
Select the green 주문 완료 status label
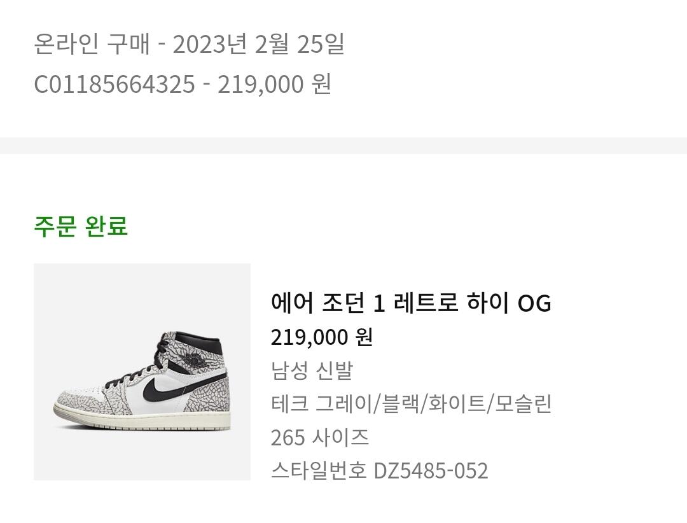click(x=81, y=227)
